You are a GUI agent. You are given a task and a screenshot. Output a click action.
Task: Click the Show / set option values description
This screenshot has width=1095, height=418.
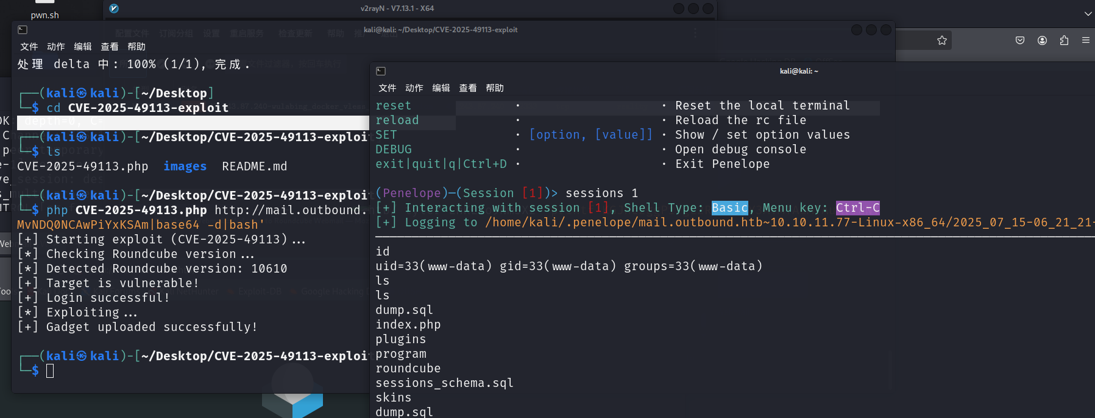coord(762,135)
